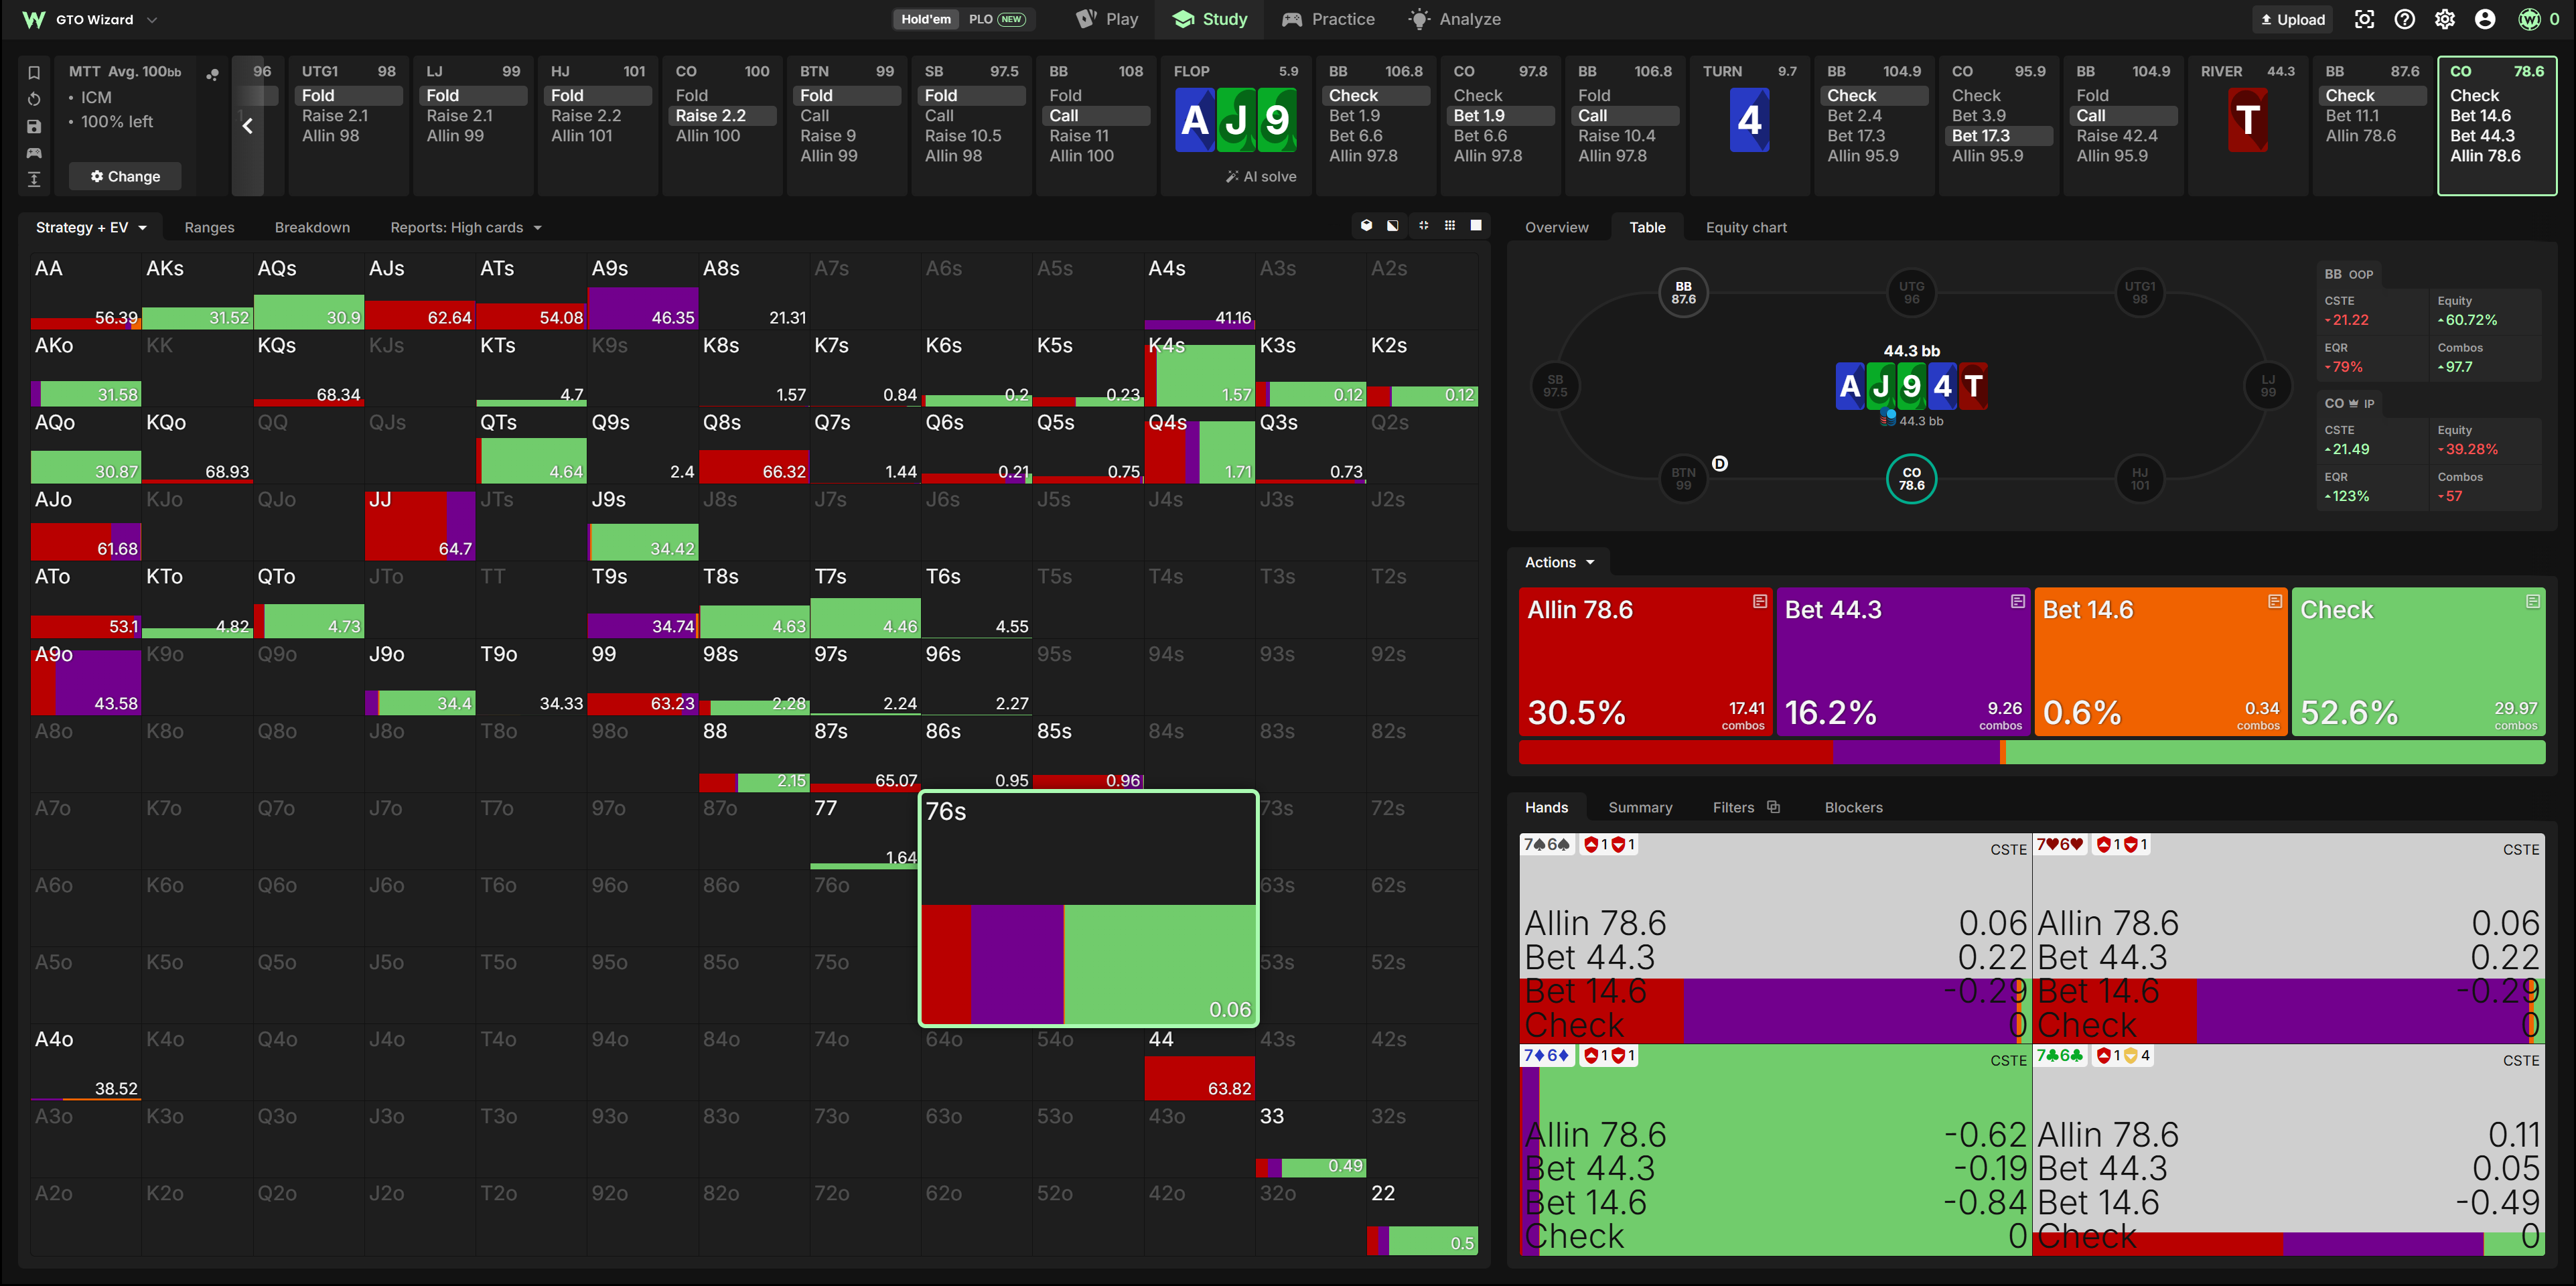Go to the Practice mode
The width and height of the screenshot is (2576, 1286).
(x=1328, y=19)
